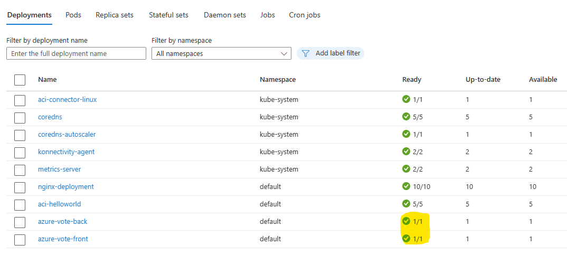Click the funnel icon for label filter
This screenshot has width=567, height=255.
pyautogui.click(x=306, y=53)
